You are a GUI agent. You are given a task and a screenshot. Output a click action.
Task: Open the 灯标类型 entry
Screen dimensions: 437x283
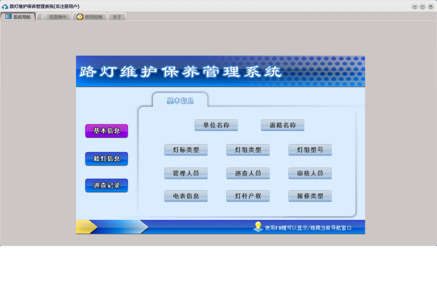coord(186,150)
